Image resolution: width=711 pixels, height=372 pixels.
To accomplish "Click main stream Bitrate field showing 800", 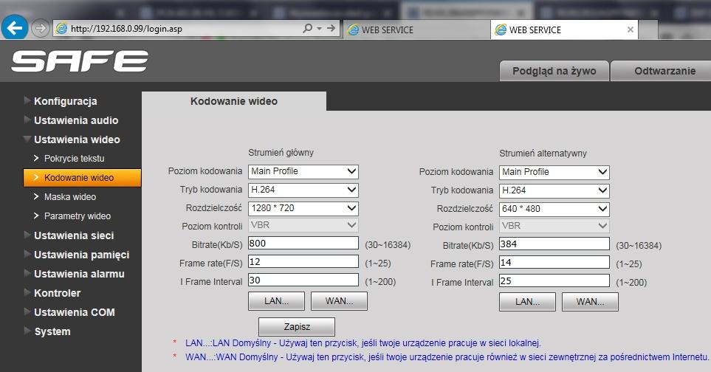I will click(303, 244).
